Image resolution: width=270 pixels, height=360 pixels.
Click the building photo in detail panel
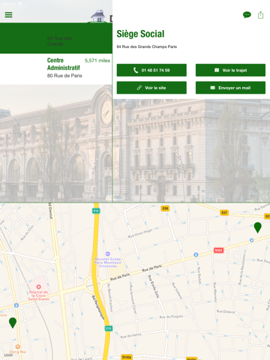click(191, 151)
